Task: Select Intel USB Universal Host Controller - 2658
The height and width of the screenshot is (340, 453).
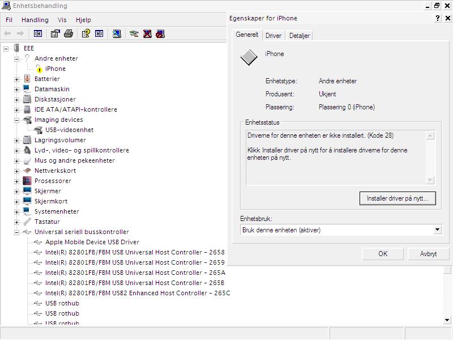Action: pyautogui.click(x=135, y=252)
